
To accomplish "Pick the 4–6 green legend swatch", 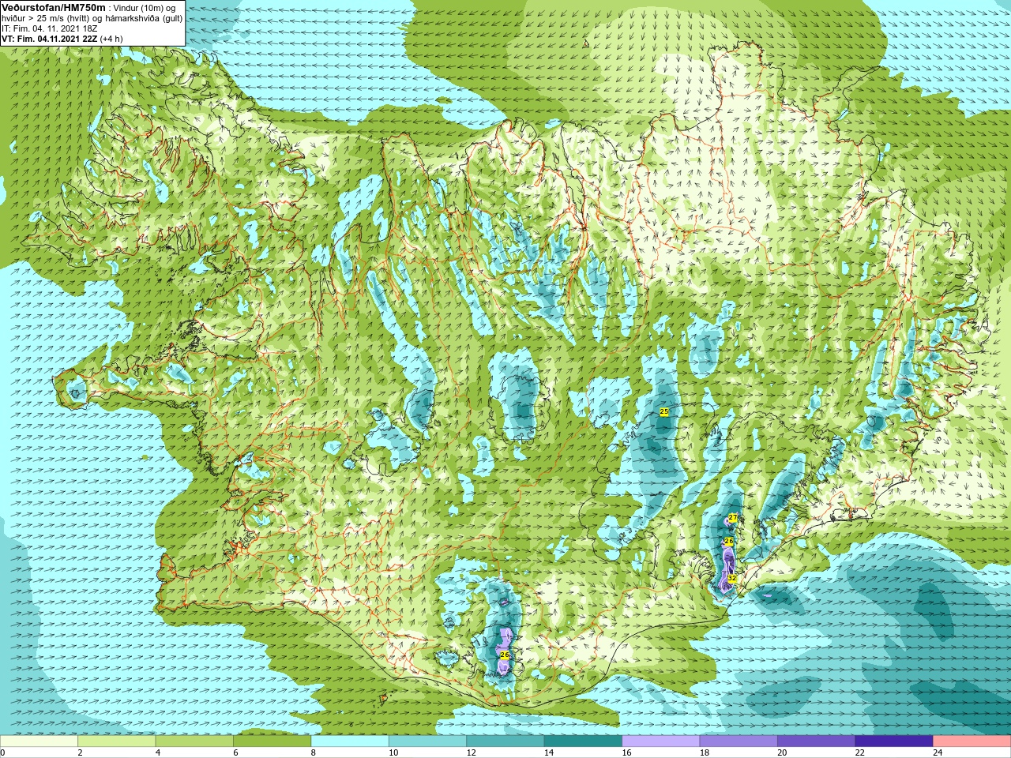I will tap(194, 741).
